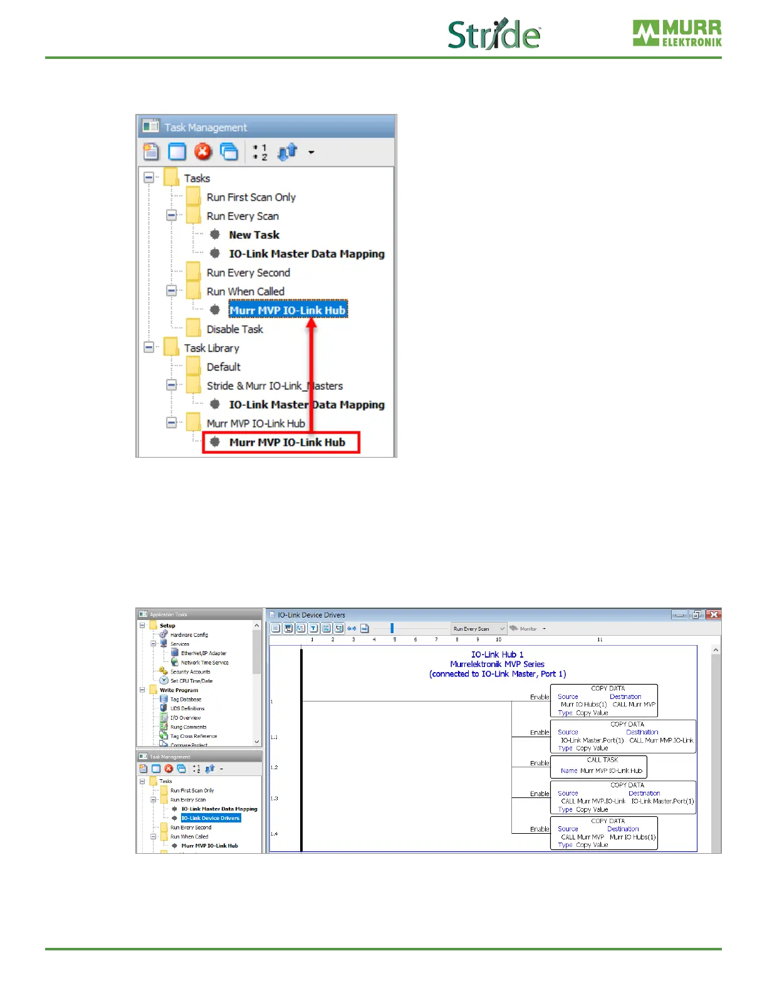
Task: Select highlighted Murr MVP IO-Link Hub under Run When Called
Action: coord(288,310)
